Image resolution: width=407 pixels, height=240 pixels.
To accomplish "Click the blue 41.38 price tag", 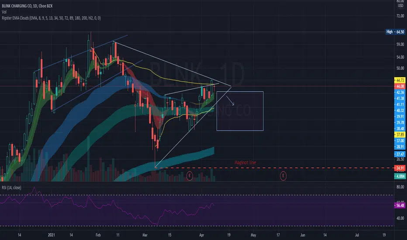I will coord(400,98).
